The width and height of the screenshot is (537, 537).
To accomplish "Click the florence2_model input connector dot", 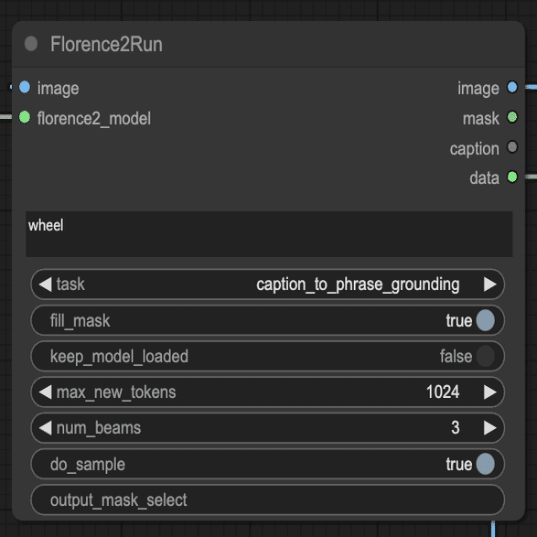I will pyautogui.click(x=25, y=117).
